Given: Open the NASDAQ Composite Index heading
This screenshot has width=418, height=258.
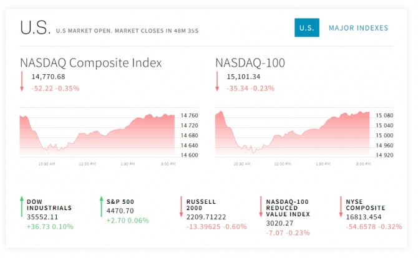Looking at the screenshot, I should pyautogui.click(x=91, y=63).
